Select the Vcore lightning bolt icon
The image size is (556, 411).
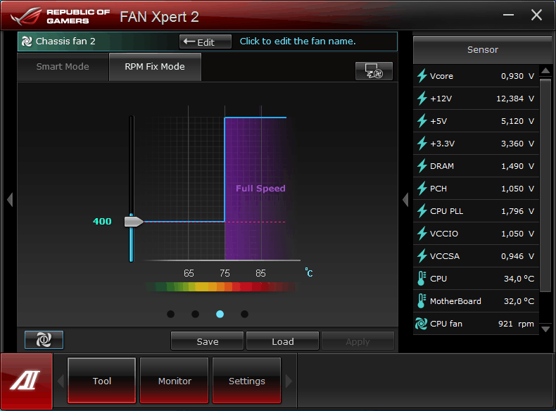point(422,76)
